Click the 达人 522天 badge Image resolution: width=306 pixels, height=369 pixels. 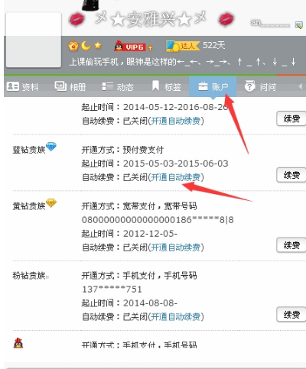pyautogui.click(x=195, y=46)
